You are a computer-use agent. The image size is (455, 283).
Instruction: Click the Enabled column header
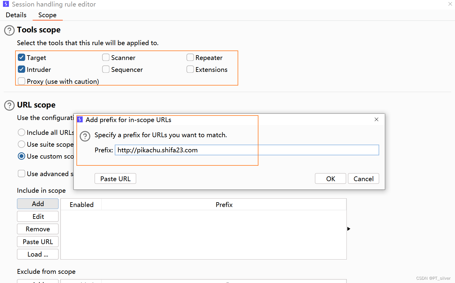pyautogui.click(x=81, y=205)
